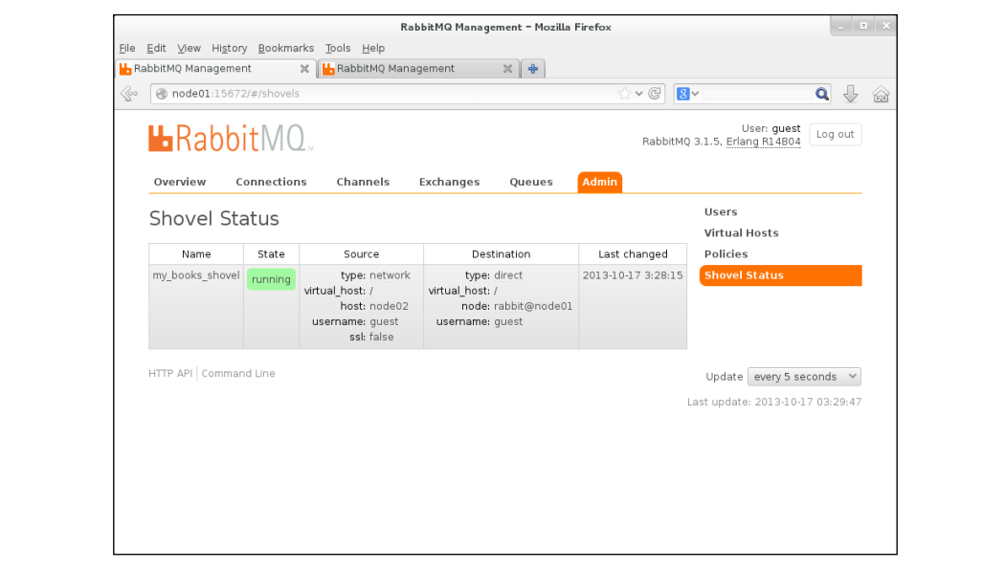This screenshot has height=569, width=1005.
Task: Click the Name column header
Action: [196, 254]
